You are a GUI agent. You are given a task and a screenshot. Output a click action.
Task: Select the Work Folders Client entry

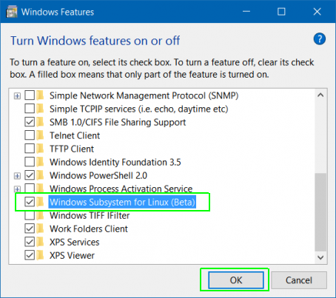[x=89, y=228]
